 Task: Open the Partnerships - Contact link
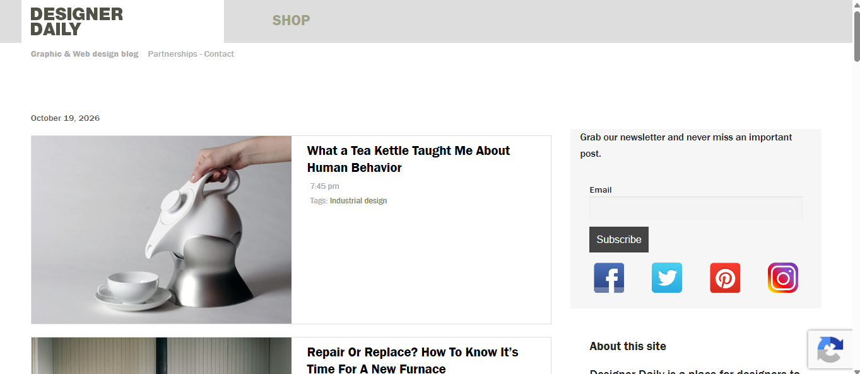point(191,54)
